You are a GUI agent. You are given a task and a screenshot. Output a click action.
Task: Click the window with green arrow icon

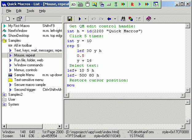(156, 4)
